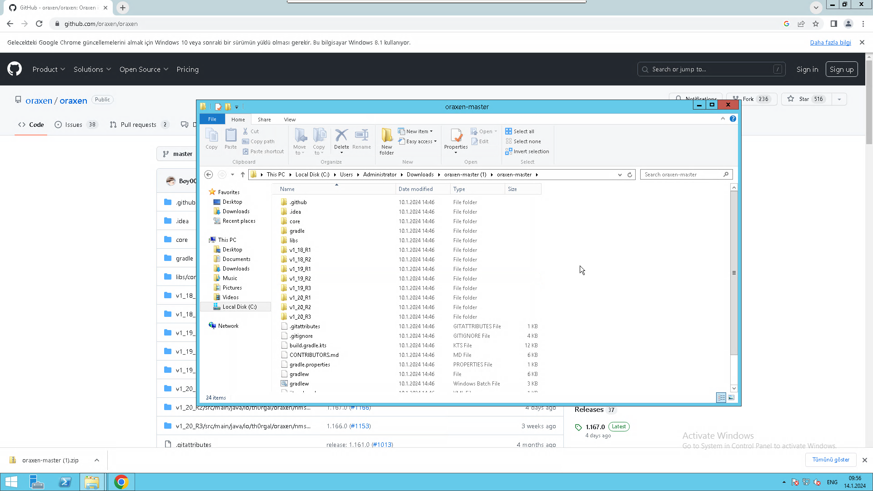Select the v1_20_R3 folder in Explorer
This screenshot has height=491, width=873.
coord(300,317)
